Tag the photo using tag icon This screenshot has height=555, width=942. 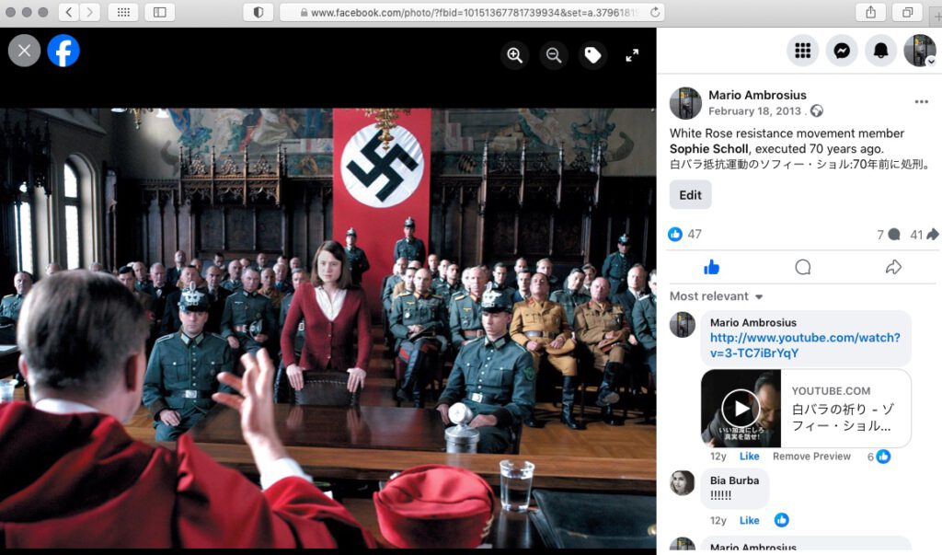pos(593,55)
